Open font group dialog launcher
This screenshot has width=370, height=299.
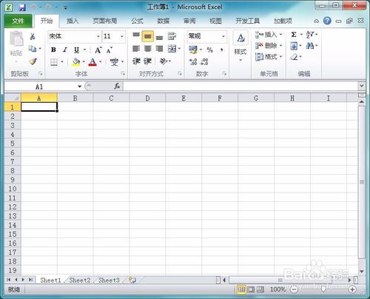coord(123,73)
